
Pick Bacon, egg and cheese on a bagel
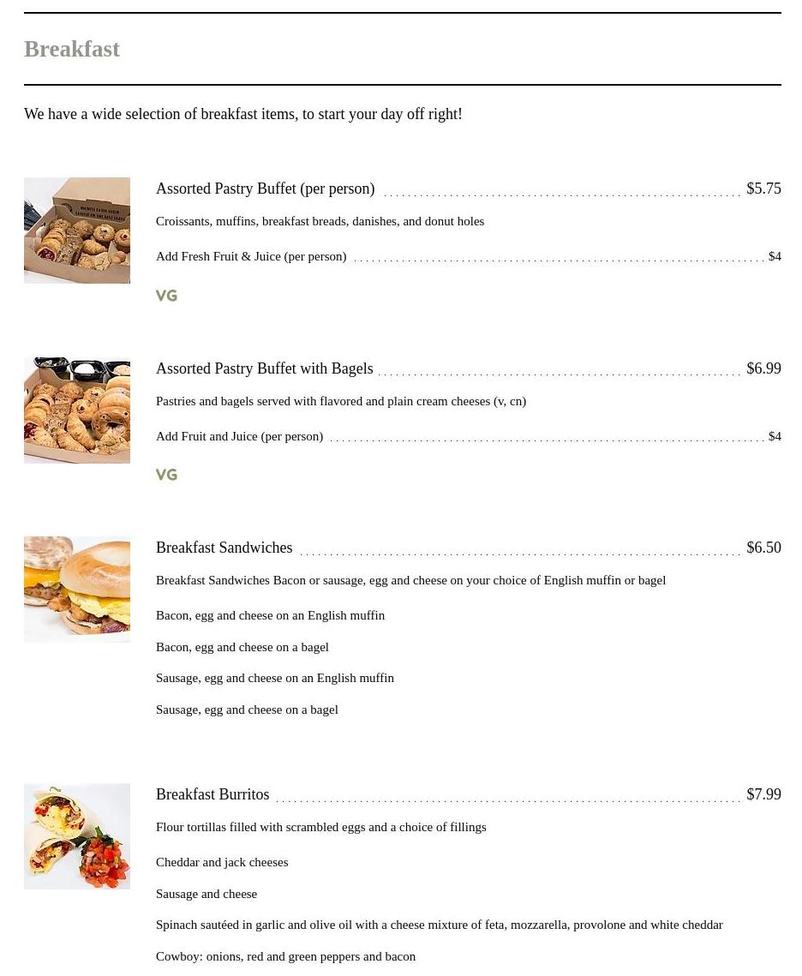[x=242, y=647]
